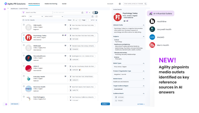Check the Psychology Today checkbox
The image size is (199, 113).
coord(24,35)
